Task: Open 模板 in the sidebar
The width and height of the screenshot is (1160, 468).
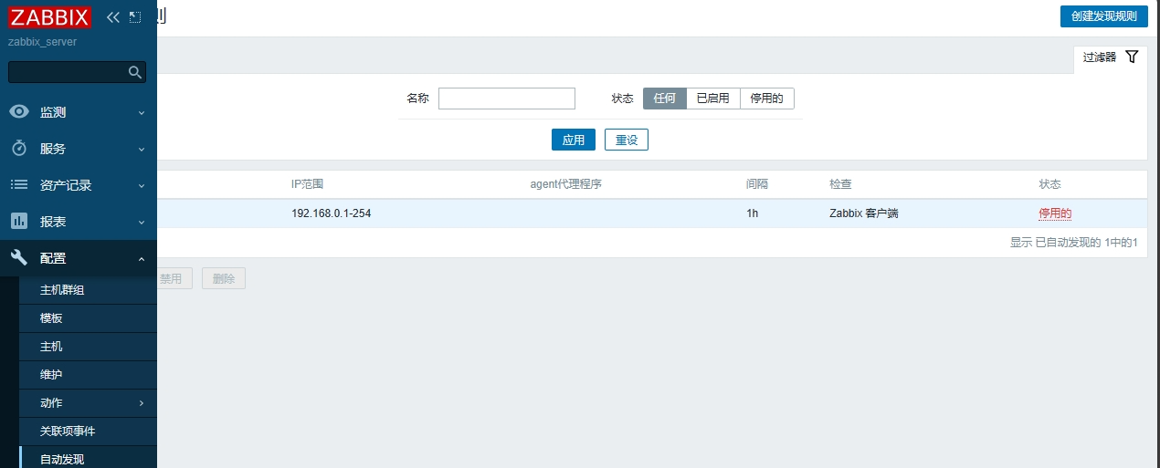Action: (x=51, y=318)
